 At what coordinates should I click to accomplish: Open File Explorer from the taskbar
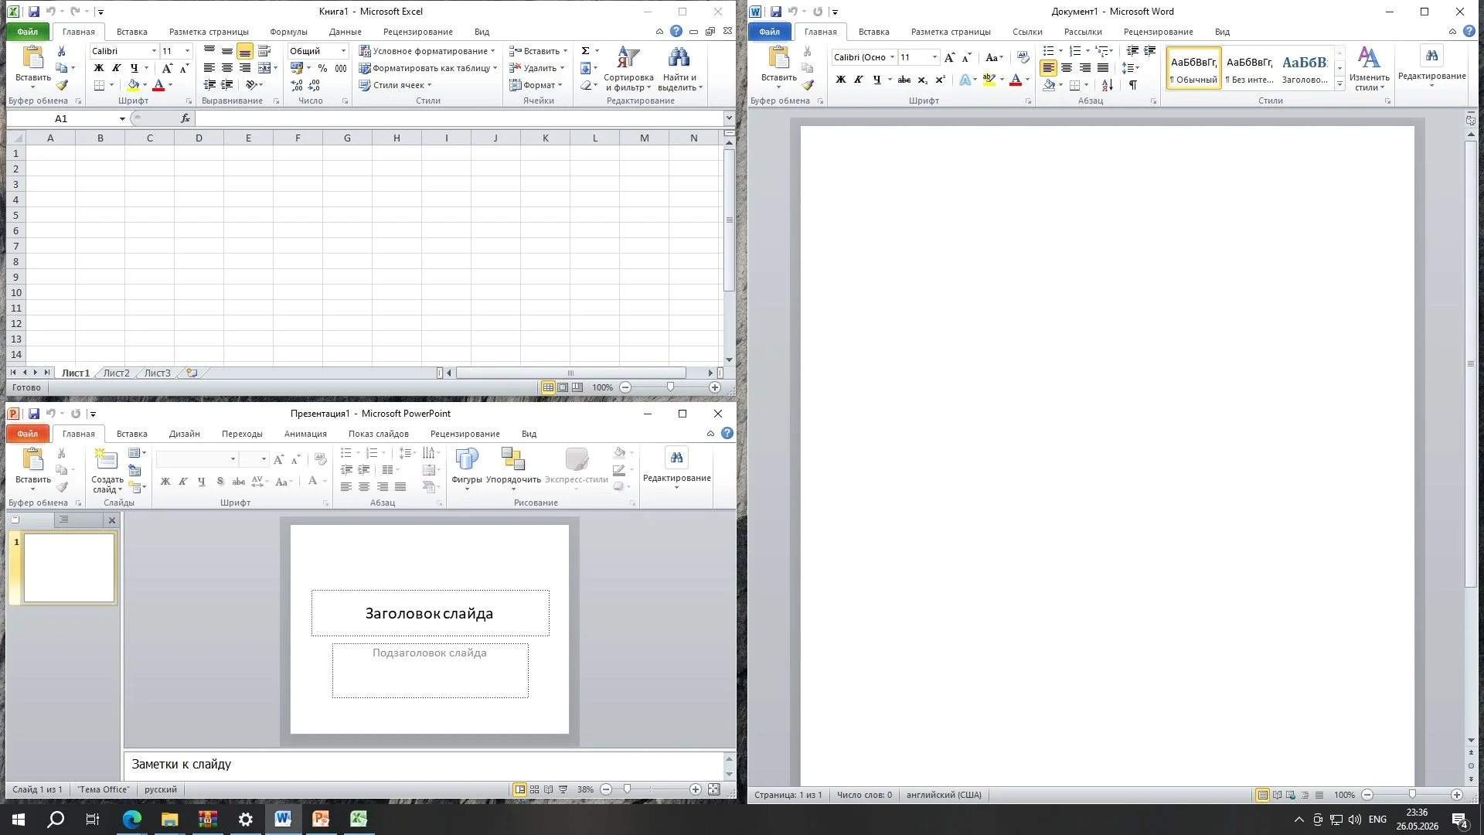tap(169, 820)
